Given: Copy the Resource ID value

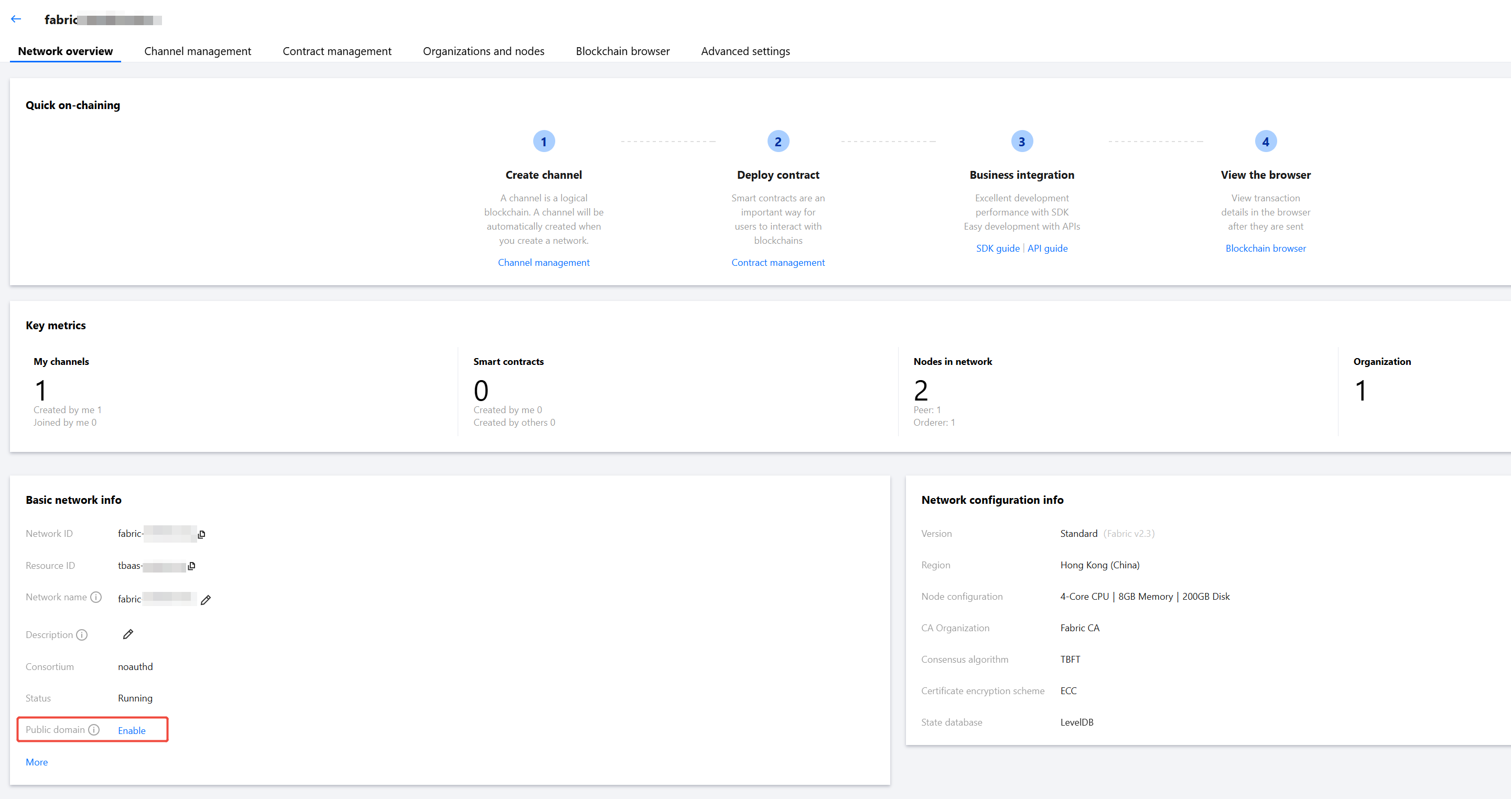Looking at the screenshot, I should 192,566.
